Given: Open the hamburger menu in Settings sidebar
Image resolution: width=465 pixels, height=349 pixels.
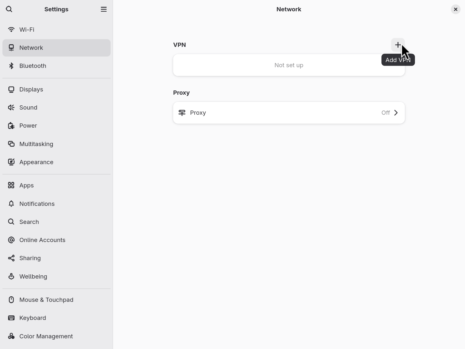Looking at the screenshot, I should coord(104,9).
